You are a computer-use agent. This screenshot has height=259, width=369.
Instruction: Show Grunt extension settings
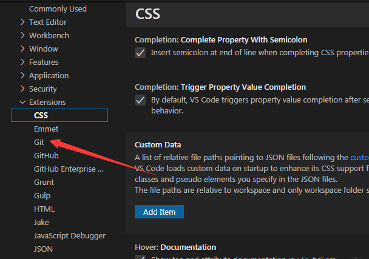tap(44, 183)
